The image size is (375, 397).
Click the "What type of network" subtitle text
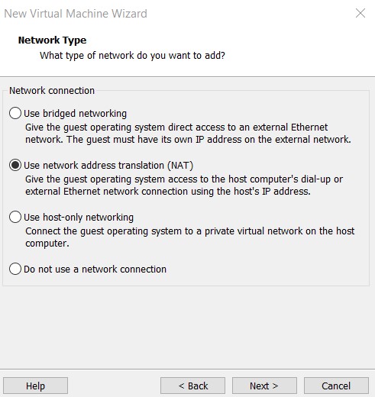(132, 56)
